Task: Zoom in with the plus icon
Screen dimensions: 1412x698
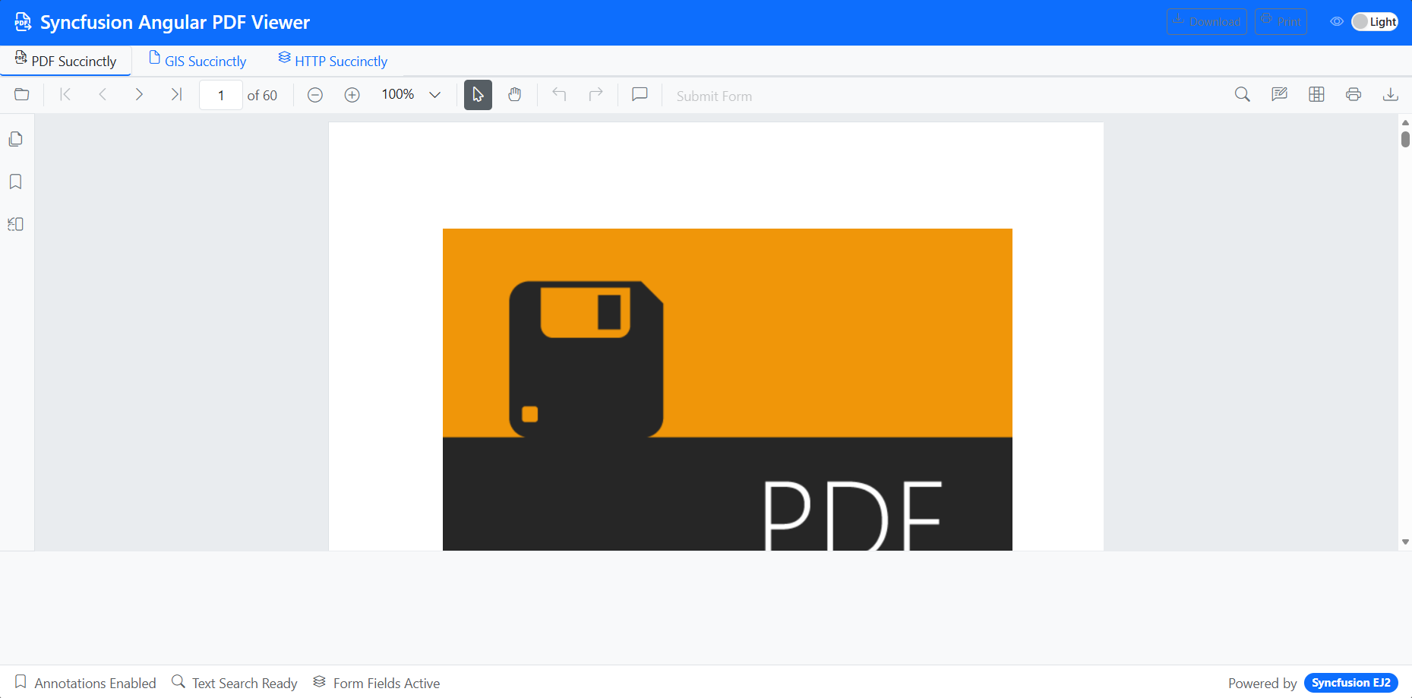Action: 352,95
